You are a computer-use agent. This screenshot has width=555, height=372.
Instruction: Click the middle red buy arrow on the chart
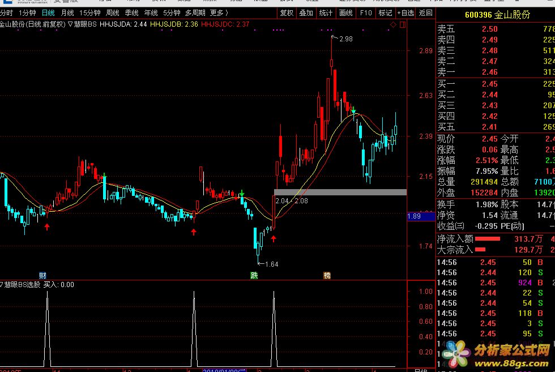coord(194,232)
